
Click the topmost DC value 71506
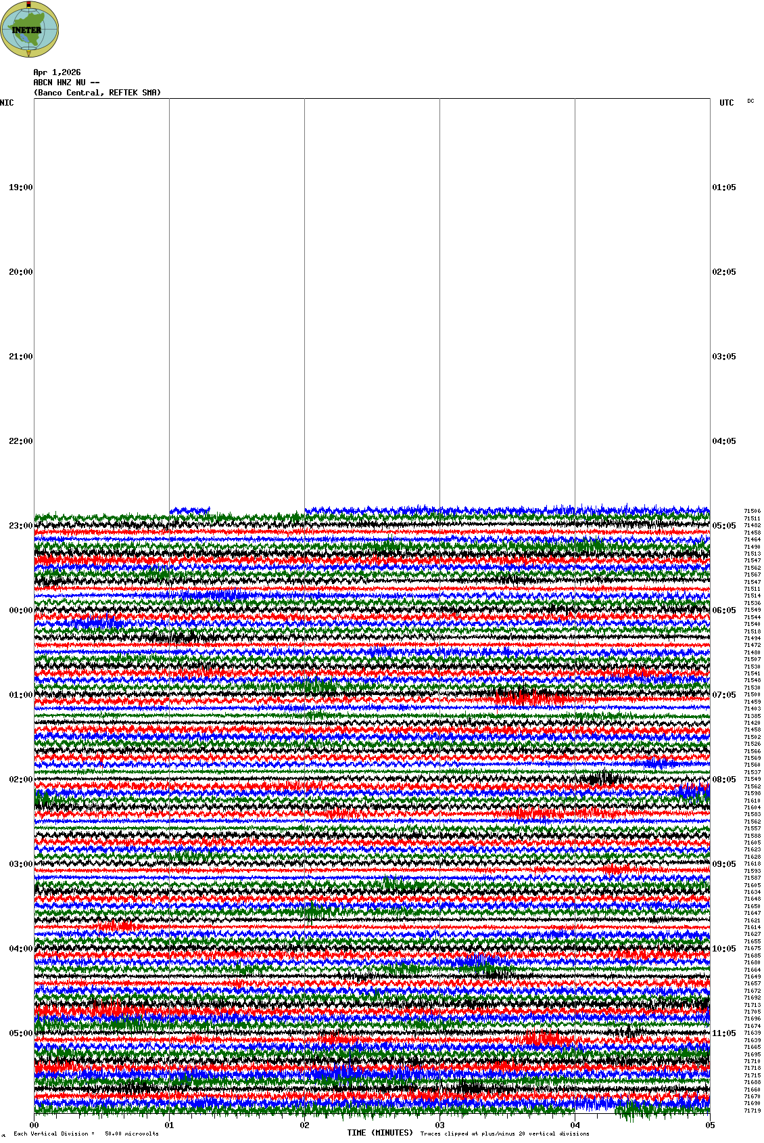point(752,512)
